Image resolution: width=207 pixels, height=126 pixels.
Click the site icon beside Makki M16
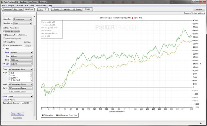click(132, 18)
